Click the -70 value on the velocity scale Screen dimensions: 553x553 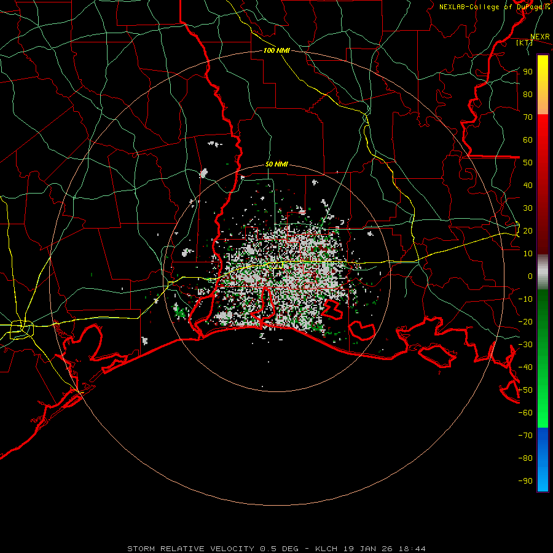[525, 436]
